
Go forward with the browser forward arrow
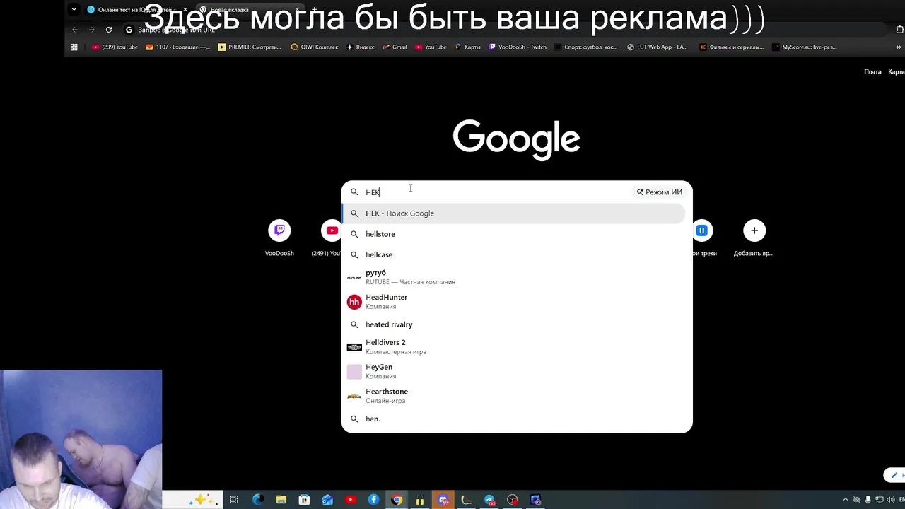pyautogui.click(x=92, y=30)
